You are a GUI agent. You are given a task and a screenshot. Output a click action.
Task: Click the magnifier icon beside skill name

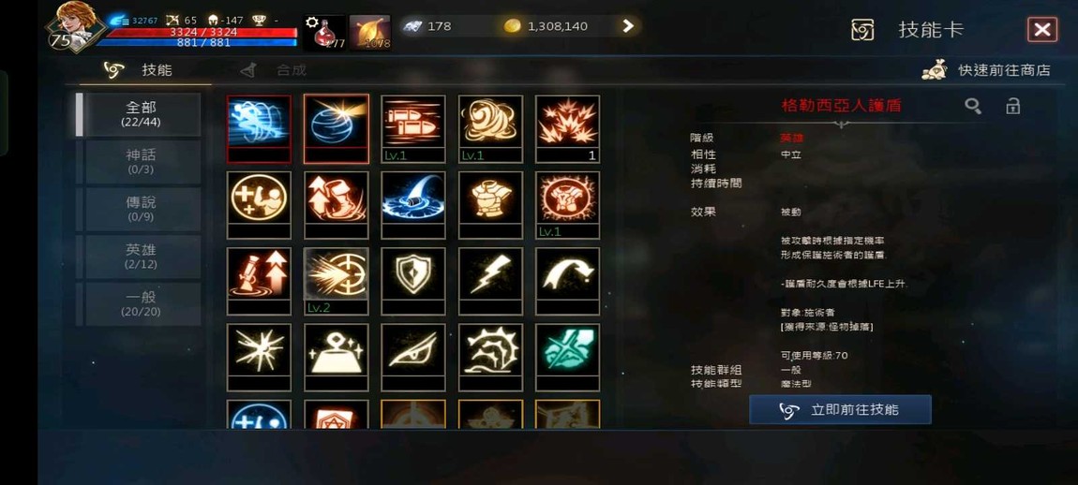(x=973, y=106)
